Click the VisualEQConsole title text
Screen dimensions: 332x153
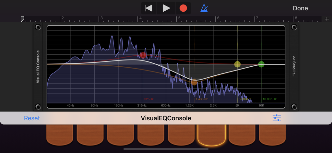[x=166, y=118]
